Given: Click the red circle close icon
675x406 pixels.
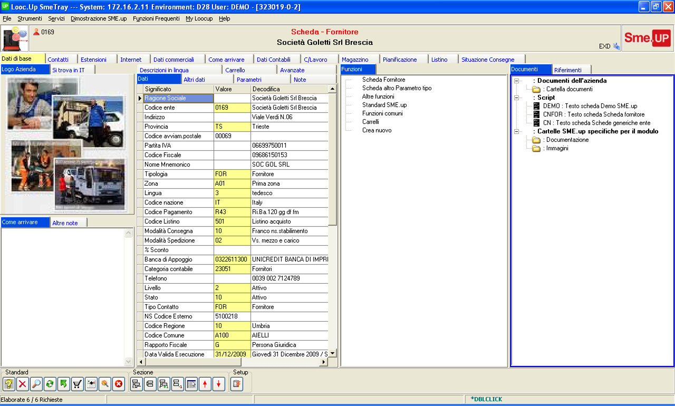Looking at the screenshot, I should click(118, 384).
